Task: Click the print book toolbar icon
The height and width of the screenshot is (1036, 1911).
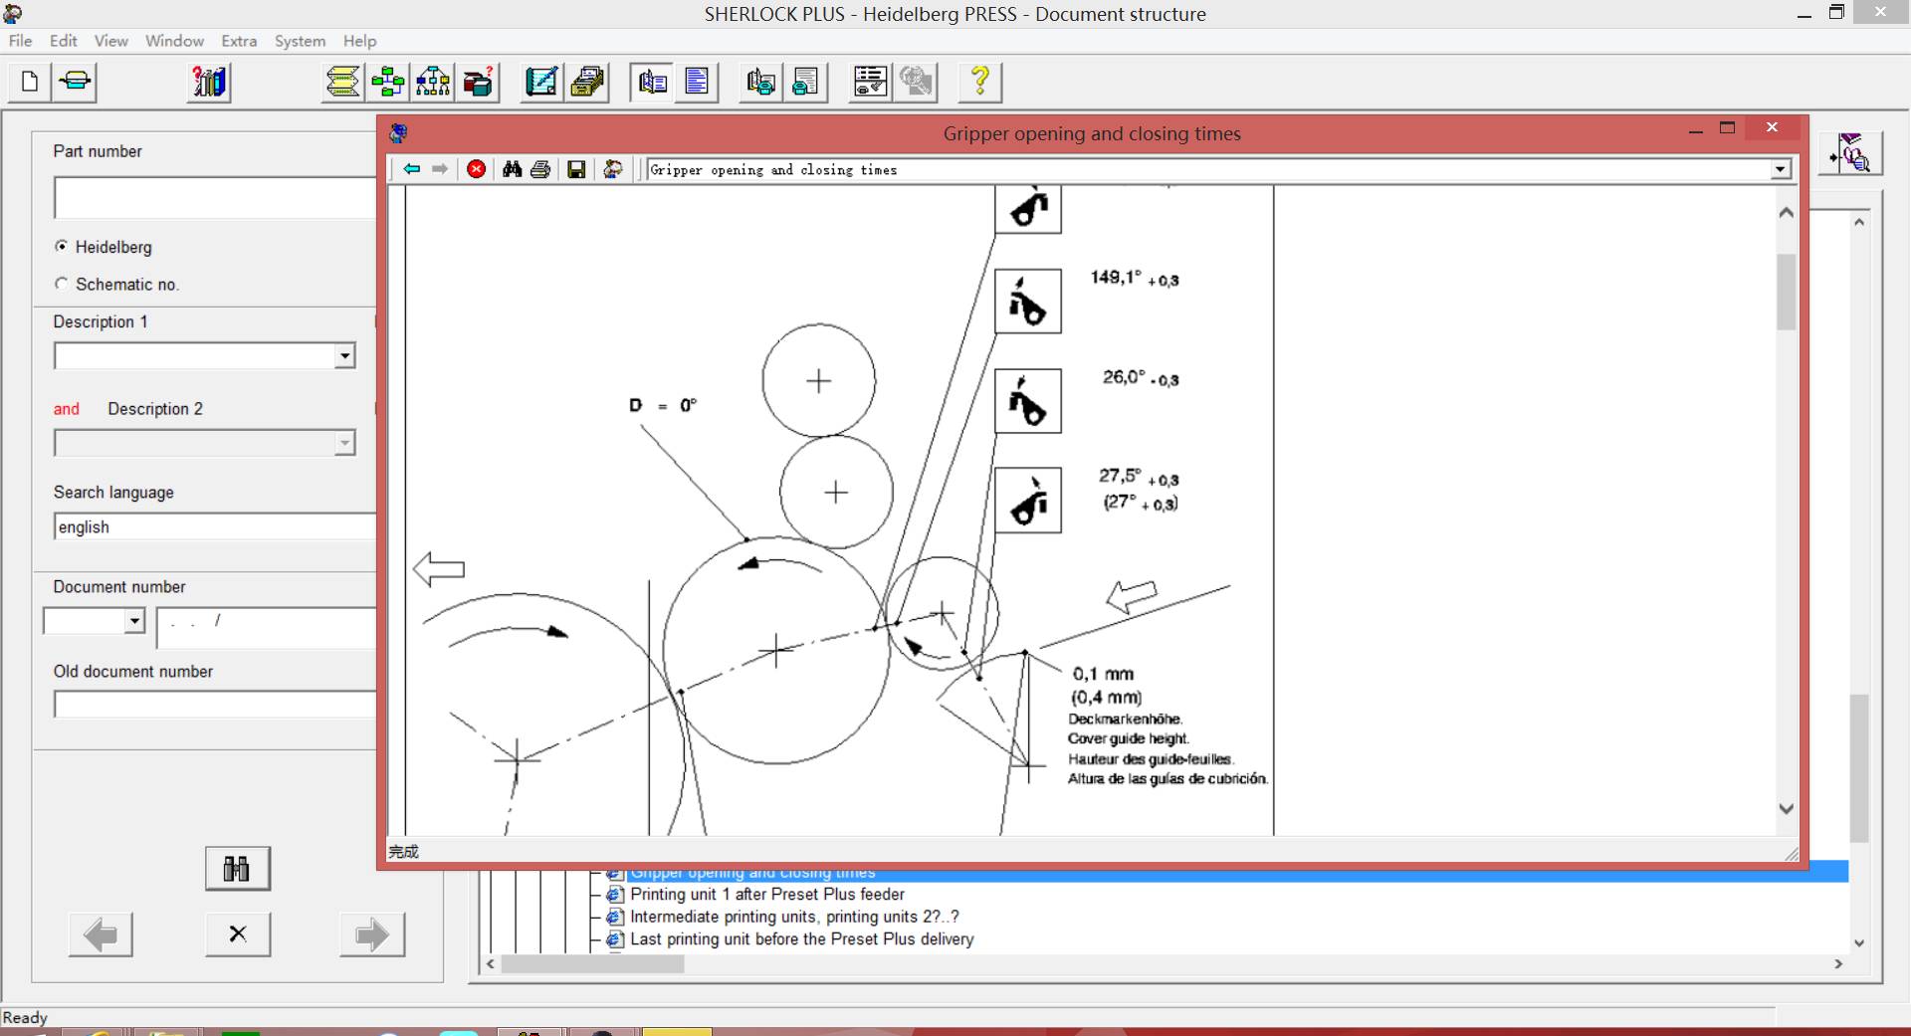Action: [761, 82]
